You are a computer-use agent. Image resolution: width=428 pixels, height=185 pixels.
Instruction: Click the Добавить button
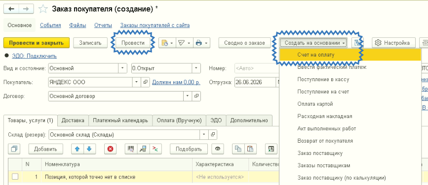coord(45,149)
